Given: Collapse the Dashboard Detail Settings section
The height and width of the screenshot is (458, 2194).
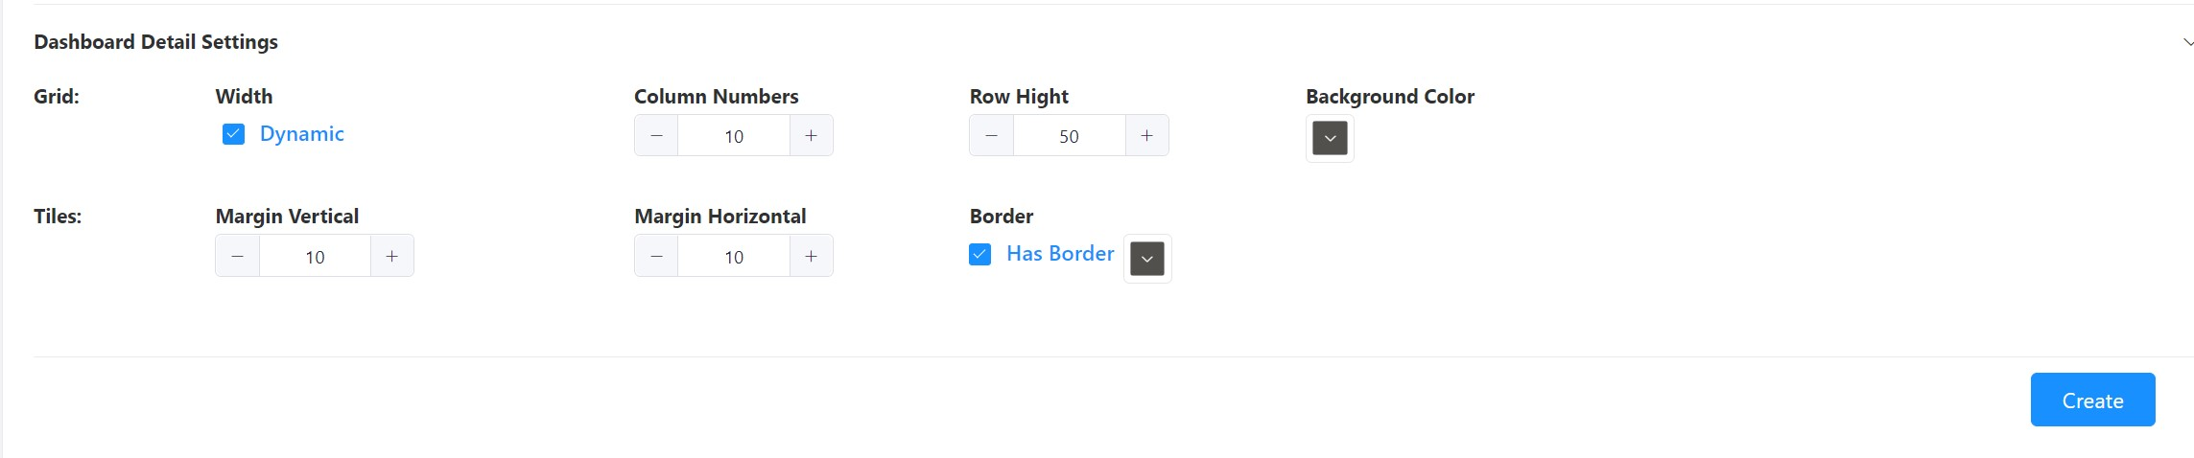Looking at the screenshot, I should [2187, 42].
